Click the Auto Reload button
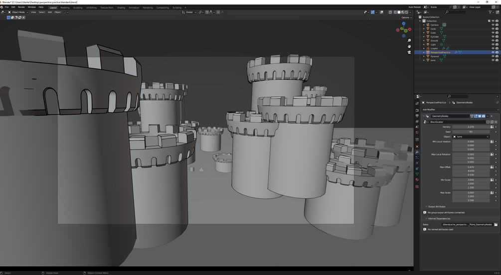Screen dimensions: 501x275 coord(414,7)
